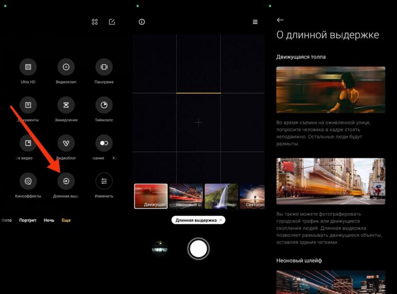Screen dimensions: 397x294
Task: Switch to the Ночь tab
Action: [49, 220]
